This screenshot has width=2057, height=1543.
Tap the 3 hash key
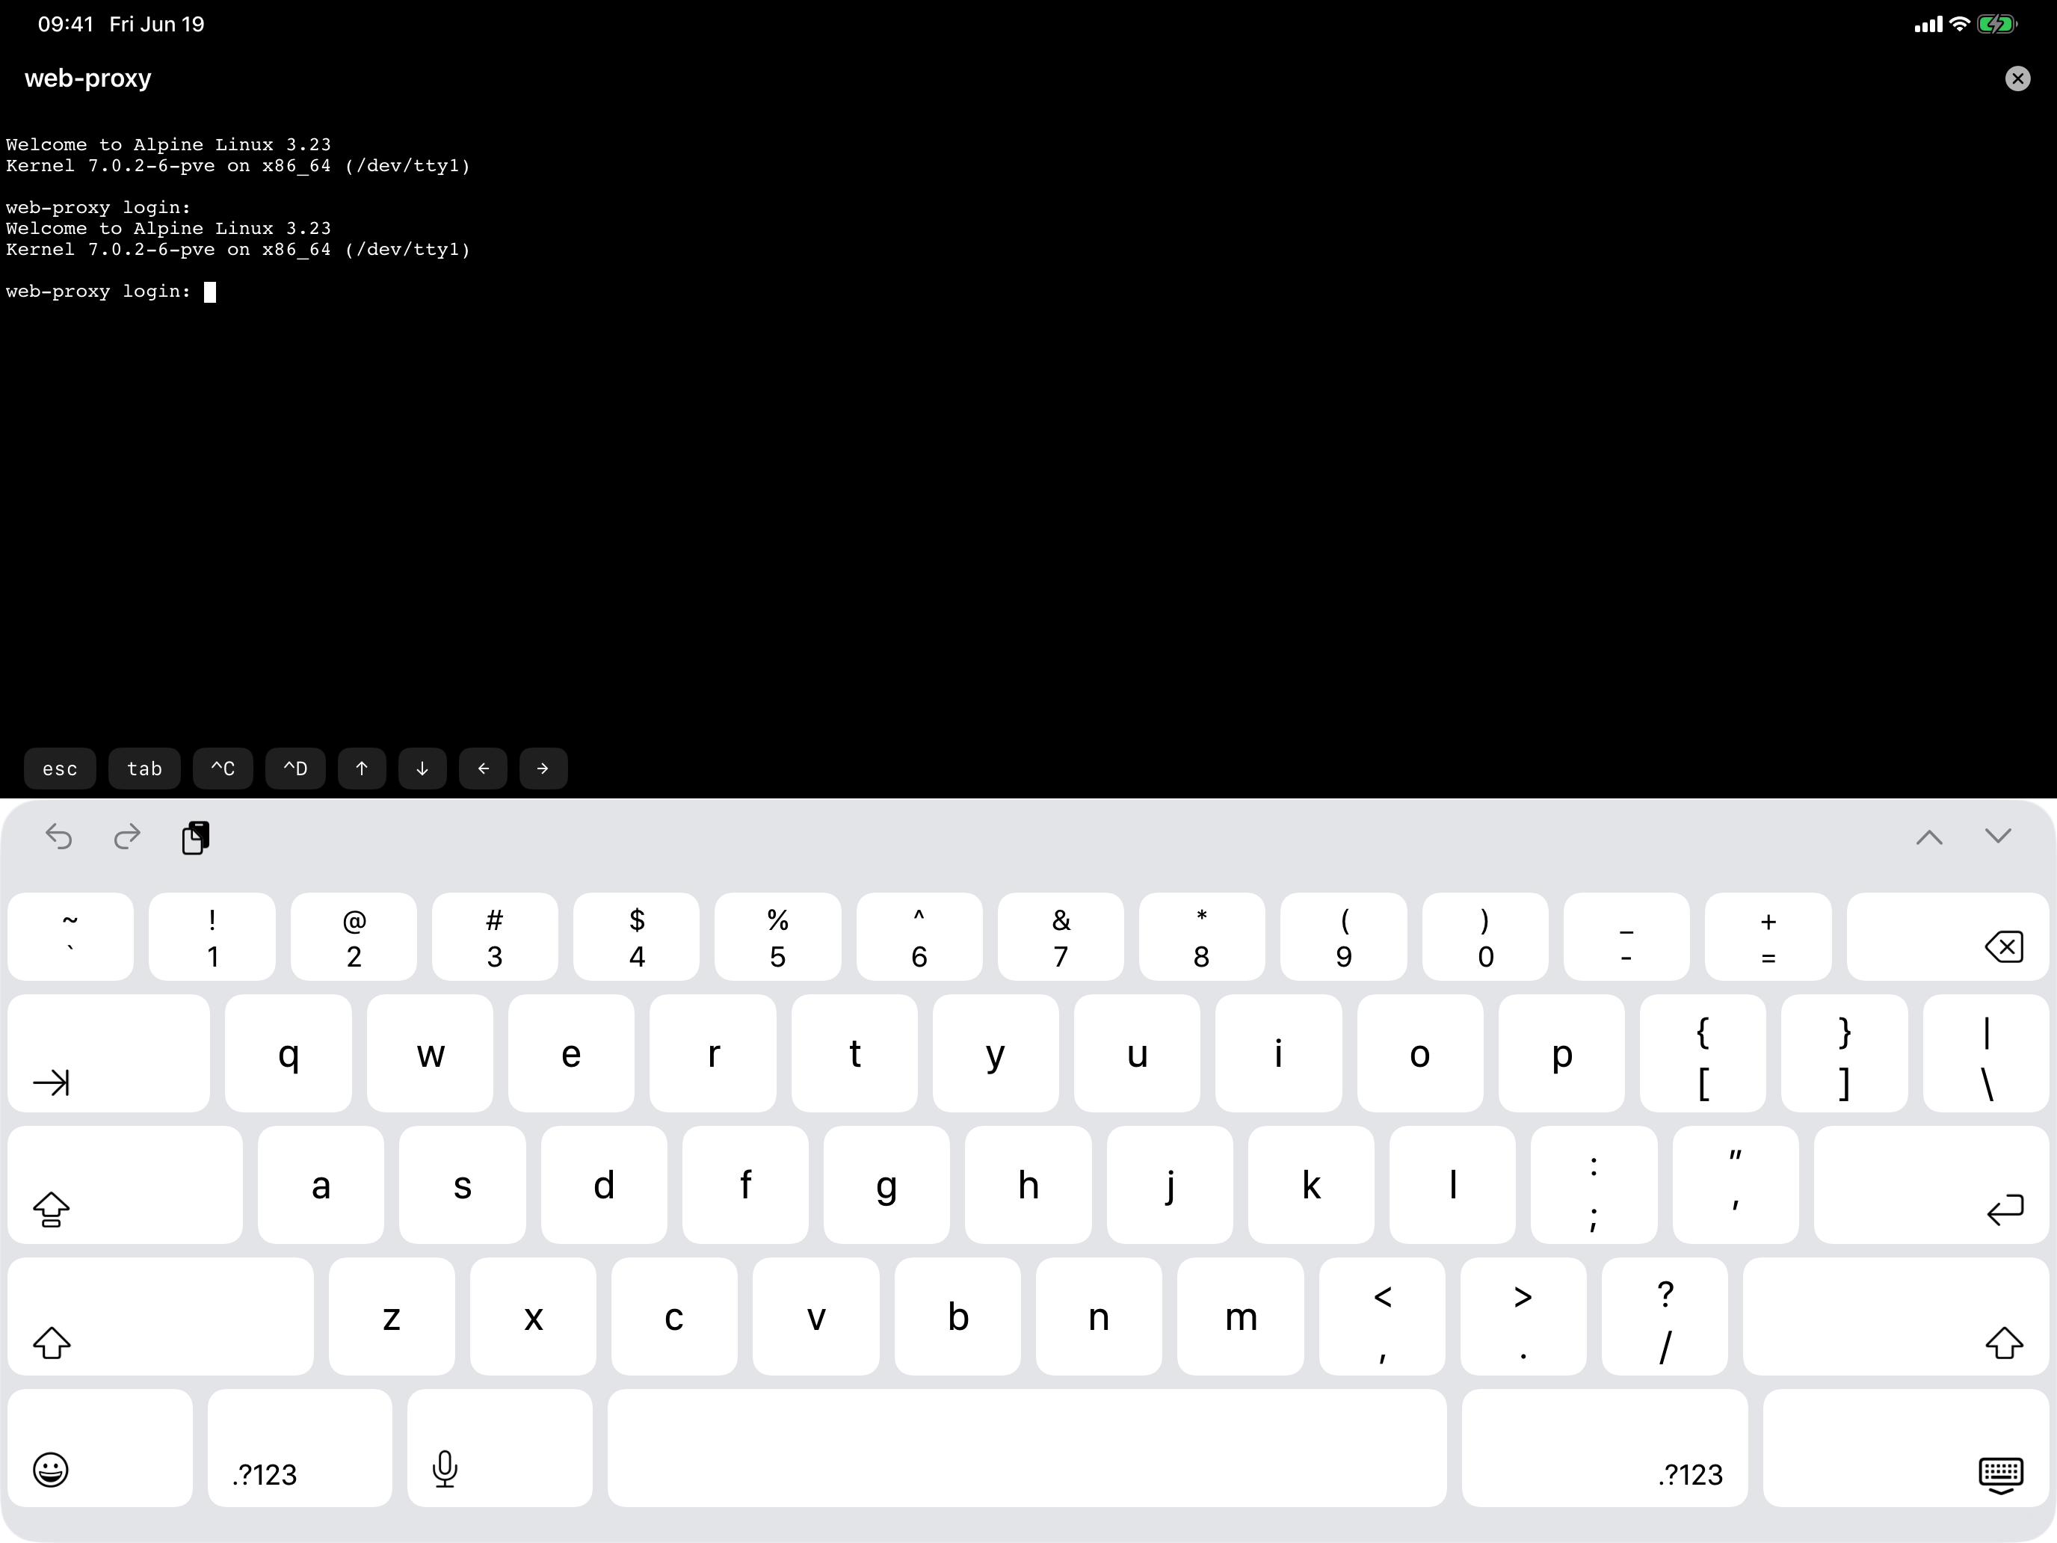point(495,937)
